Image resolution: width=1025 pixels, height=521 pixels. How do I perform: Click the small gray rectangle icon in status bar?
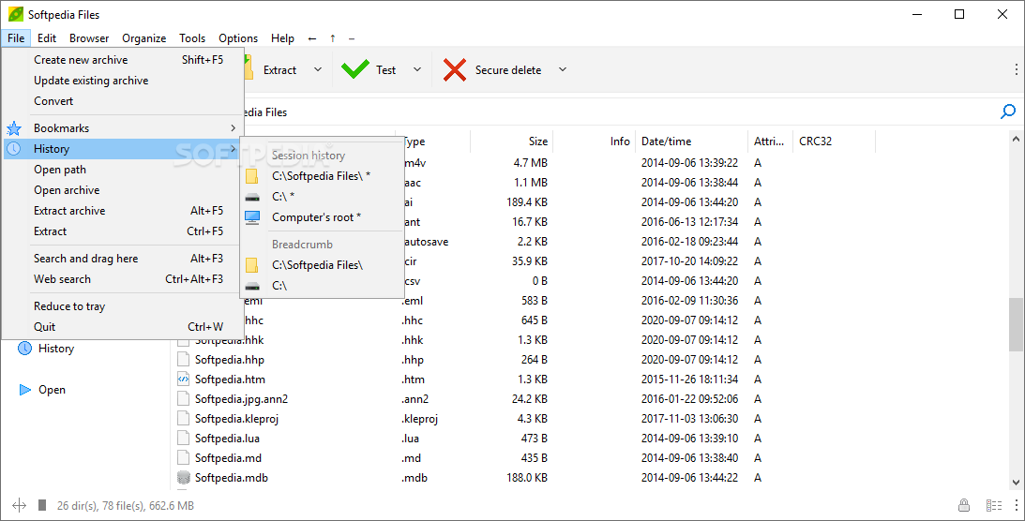pyautogui.click(x=42, y=505)
